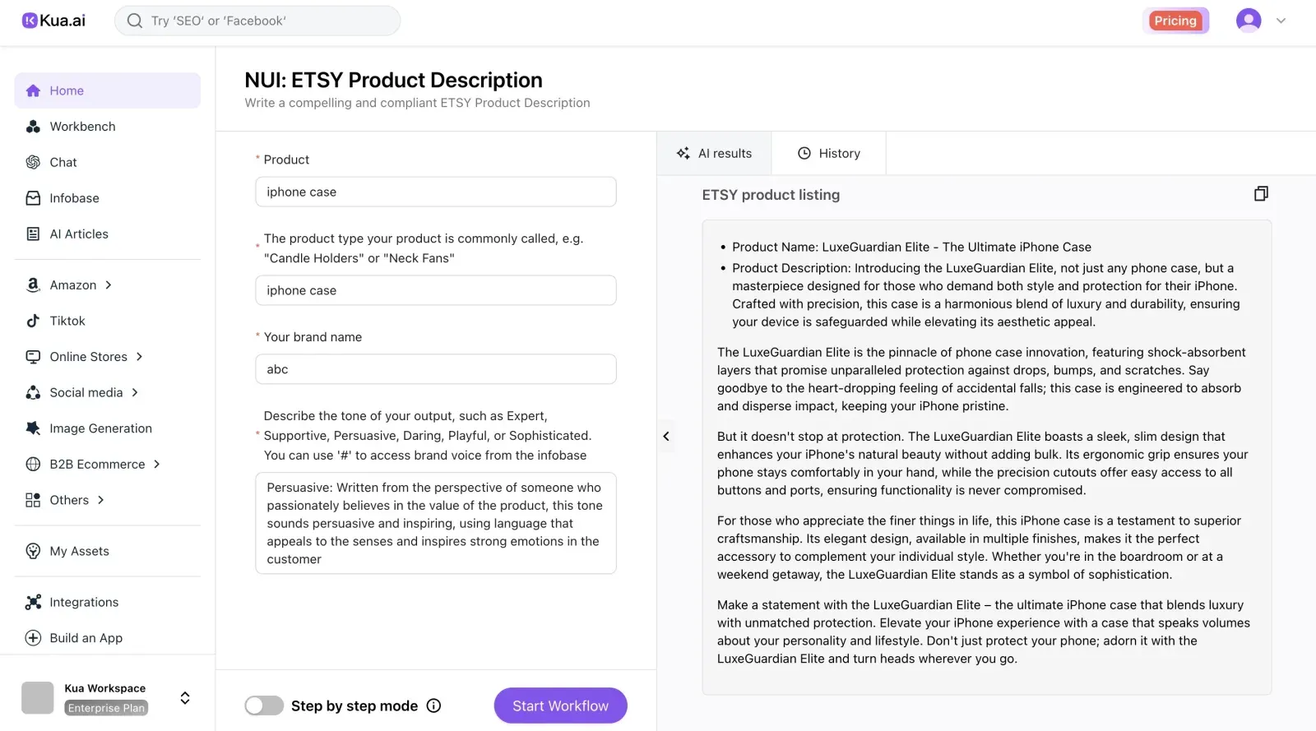Image resolution: width=1316 pixels, height=731 pixels.
Task: Open My Assets section
Action: (80, 551)
